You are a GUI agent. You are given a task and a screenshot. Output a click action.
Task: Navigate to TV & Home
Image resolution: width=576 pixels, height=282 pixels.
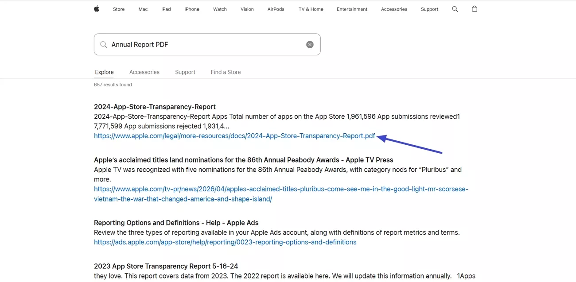click(310, 9)
